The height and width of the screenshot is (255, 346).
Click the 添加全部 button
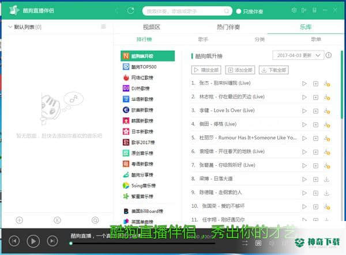240,70
